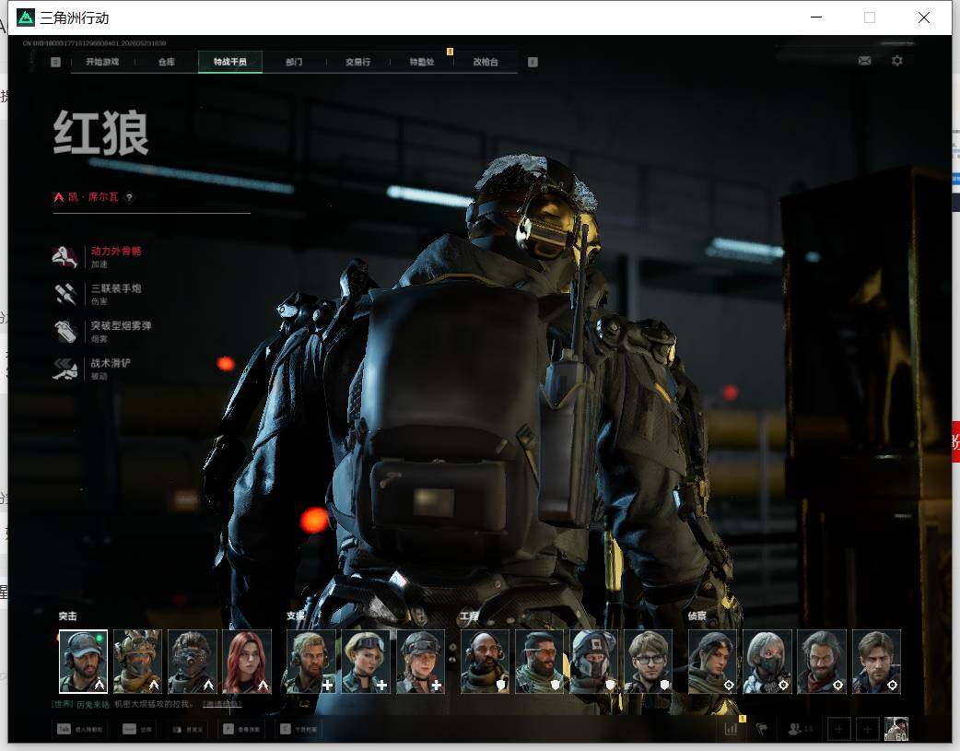Select the young glasses engineer operator portrait
This screenshot has width=960, height=751.
(x=649, y=662)
